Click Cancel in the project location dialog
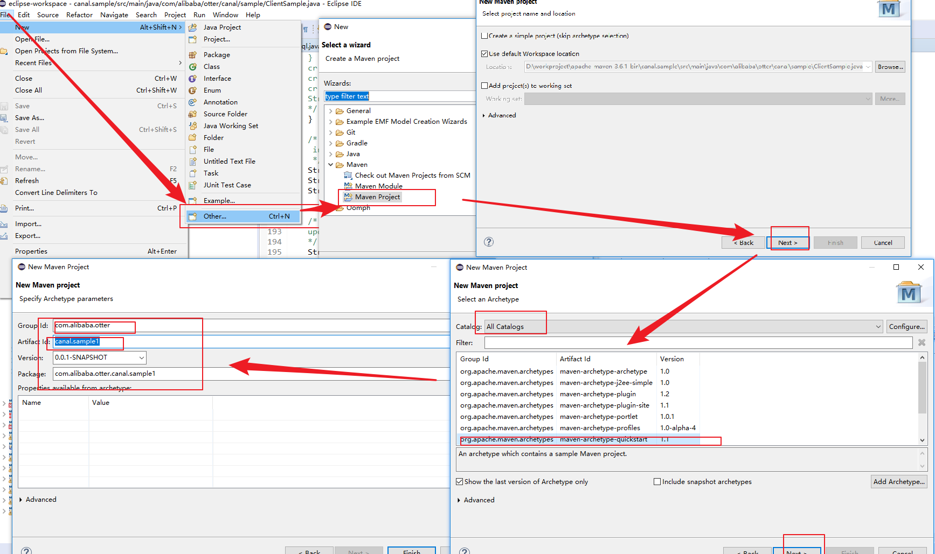 pos(883,243)
